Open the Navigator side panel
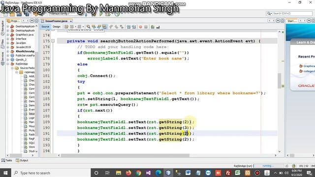This screenshot has width=315, height=177. (x=2, y=28)
